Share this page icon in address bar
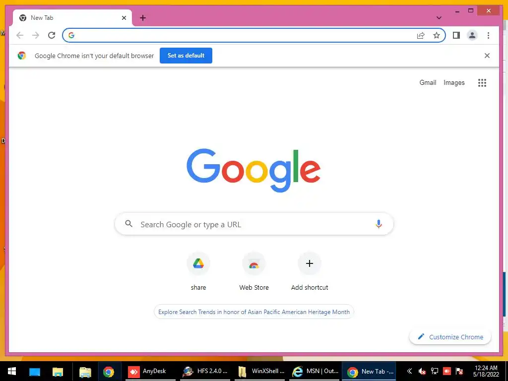 (421, 35)
